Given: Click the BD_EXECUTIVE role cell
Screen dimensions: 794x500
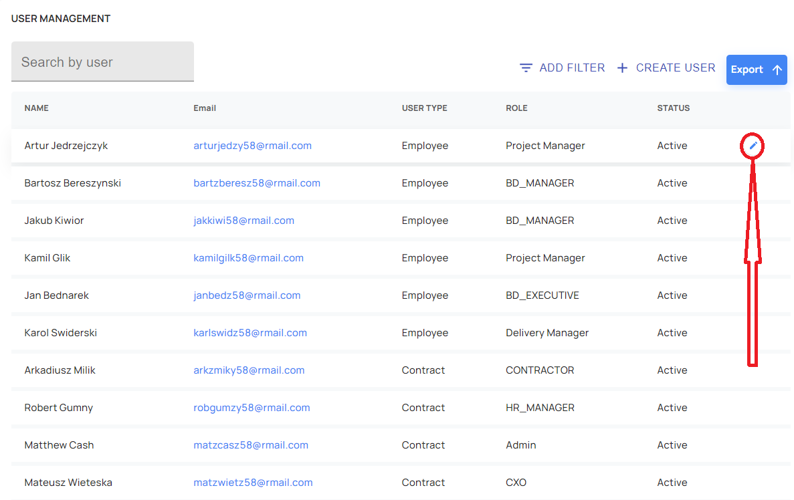Looking at the screenshot, I should [x=542, y=295].
